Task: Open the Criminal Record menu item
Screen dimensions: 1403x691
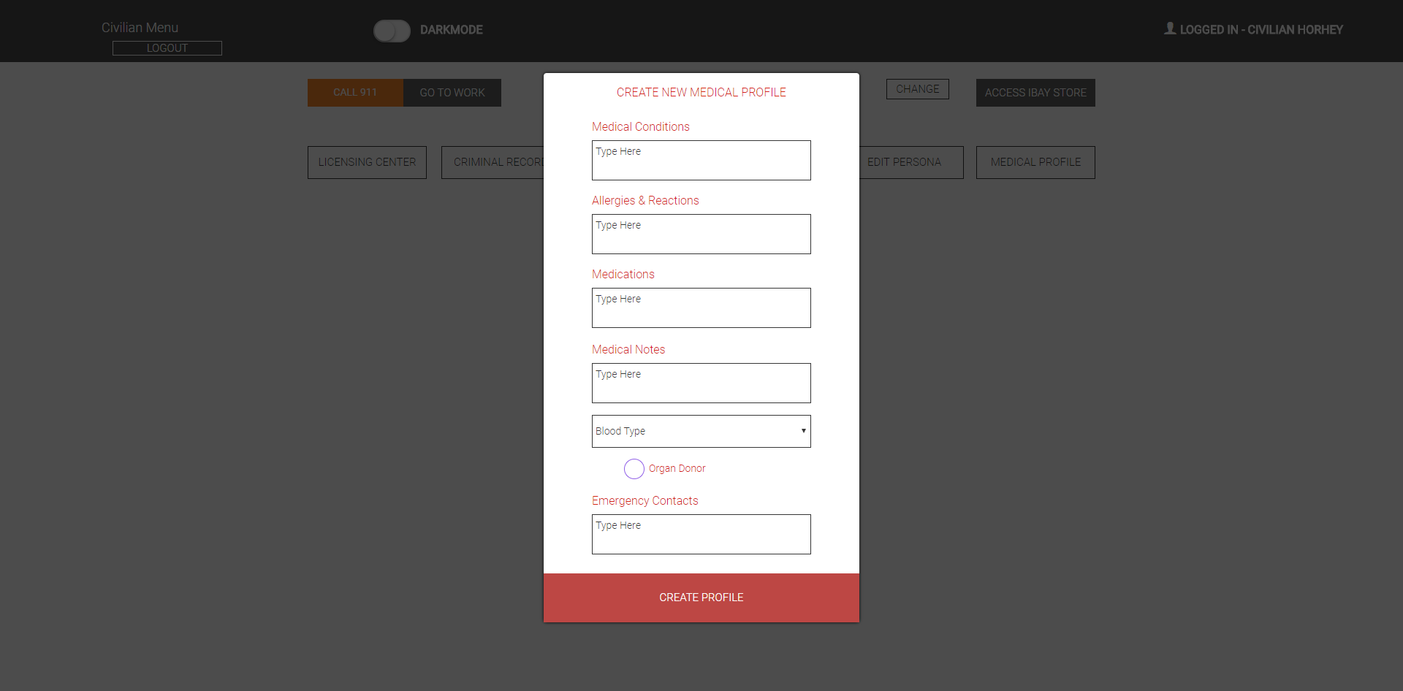Action: (493, 162)
